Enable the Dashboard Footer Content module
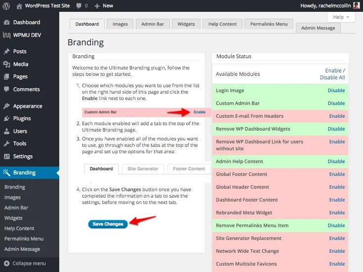Viewport: 363px width, 272px height. coord(337,200)
